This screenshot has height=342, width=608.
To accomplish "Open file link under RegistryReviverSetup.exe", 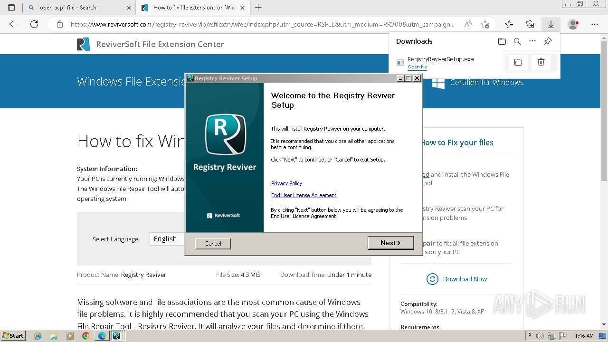I will (x=417, y=67).
